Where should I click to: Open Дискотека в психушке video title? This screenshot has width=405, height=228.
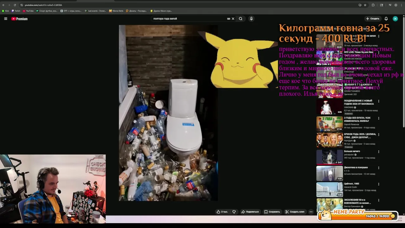(x=356, y=168)
